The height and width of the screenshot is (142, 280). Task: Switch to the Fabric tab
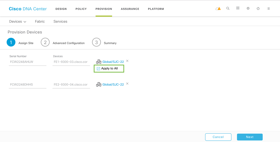point(40,22)
